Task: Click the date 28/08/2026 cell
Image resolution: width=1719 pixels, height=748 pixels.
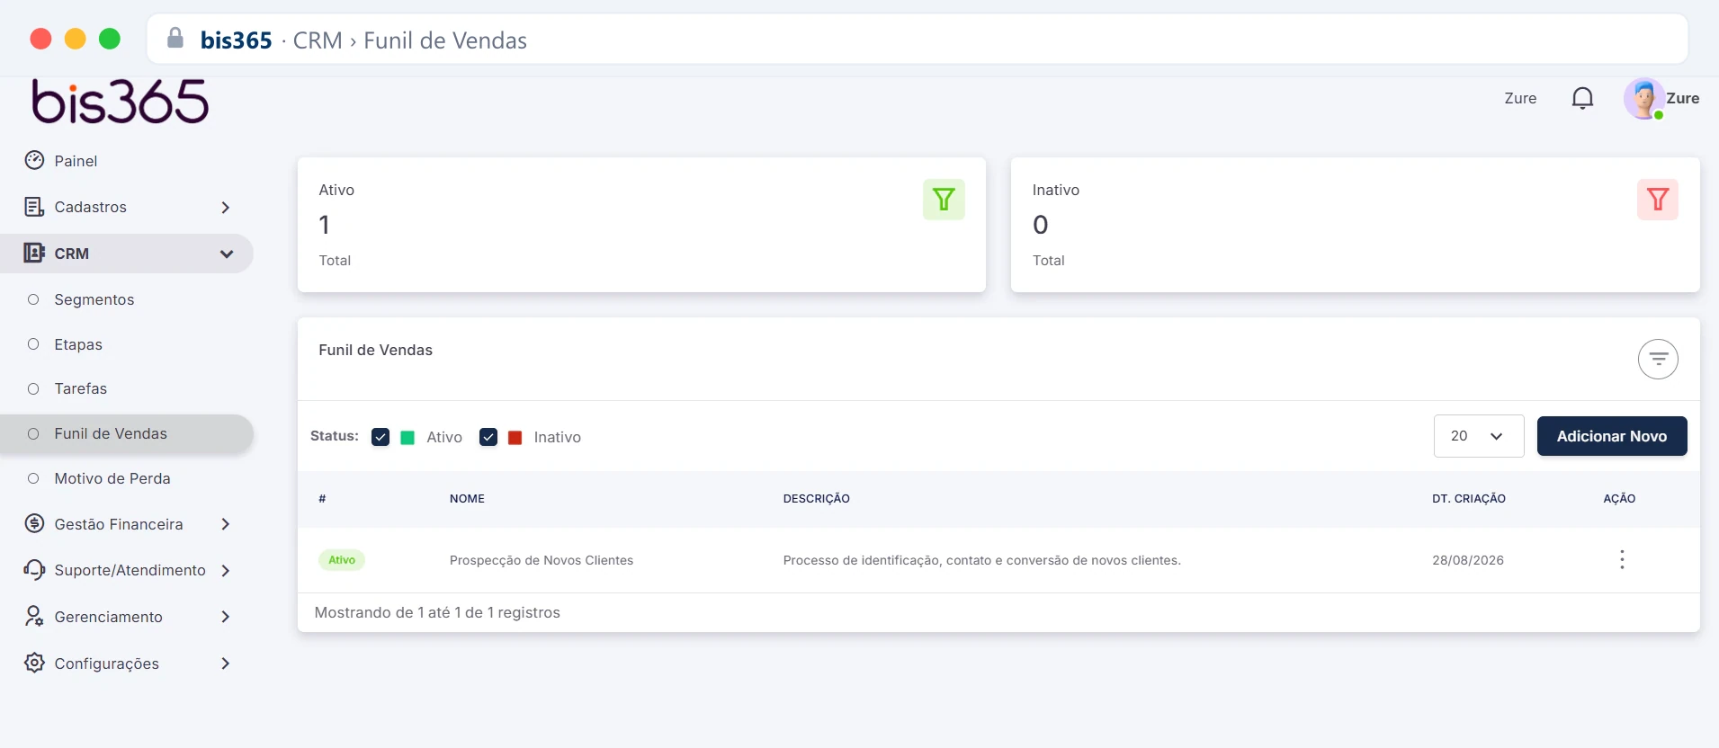Action: tap(1468, 560)
